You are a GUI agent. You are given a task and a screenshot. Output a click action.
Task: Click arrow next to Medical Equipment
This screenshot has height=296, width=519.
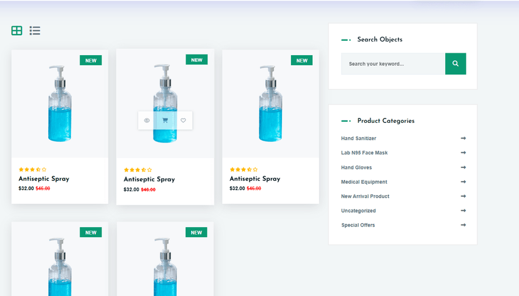463,182
